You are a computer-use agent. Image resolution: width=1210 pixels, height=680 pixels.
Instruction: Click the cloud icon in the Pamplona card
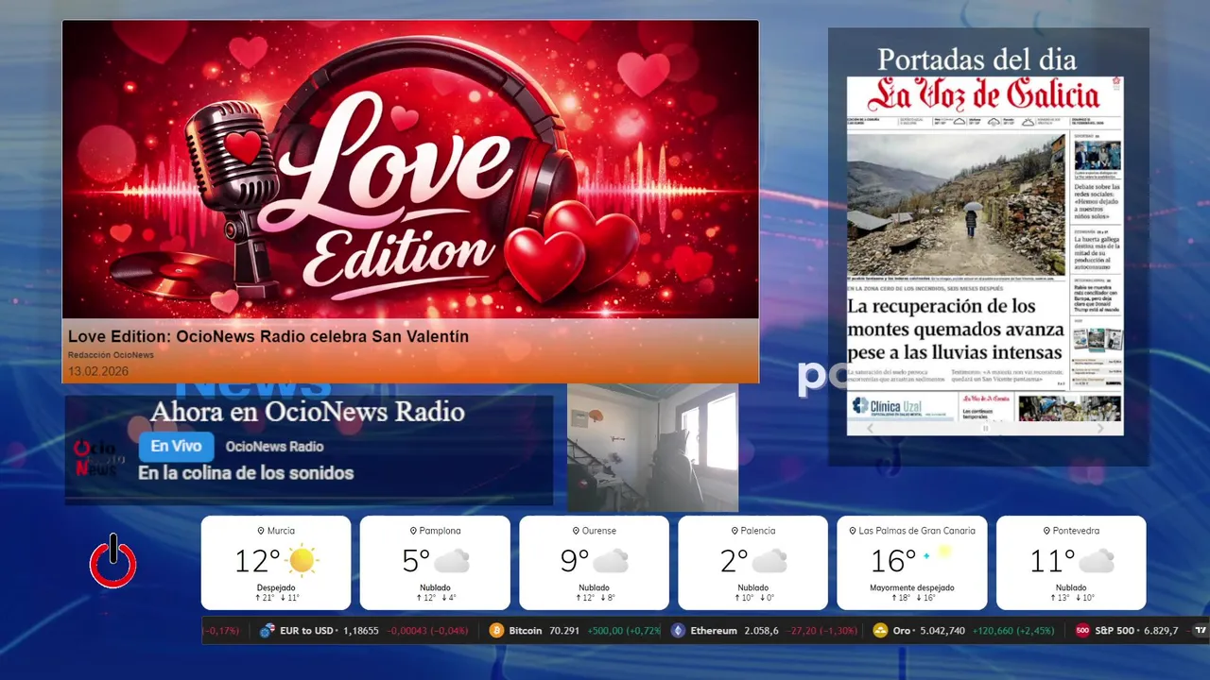[453, 561]
